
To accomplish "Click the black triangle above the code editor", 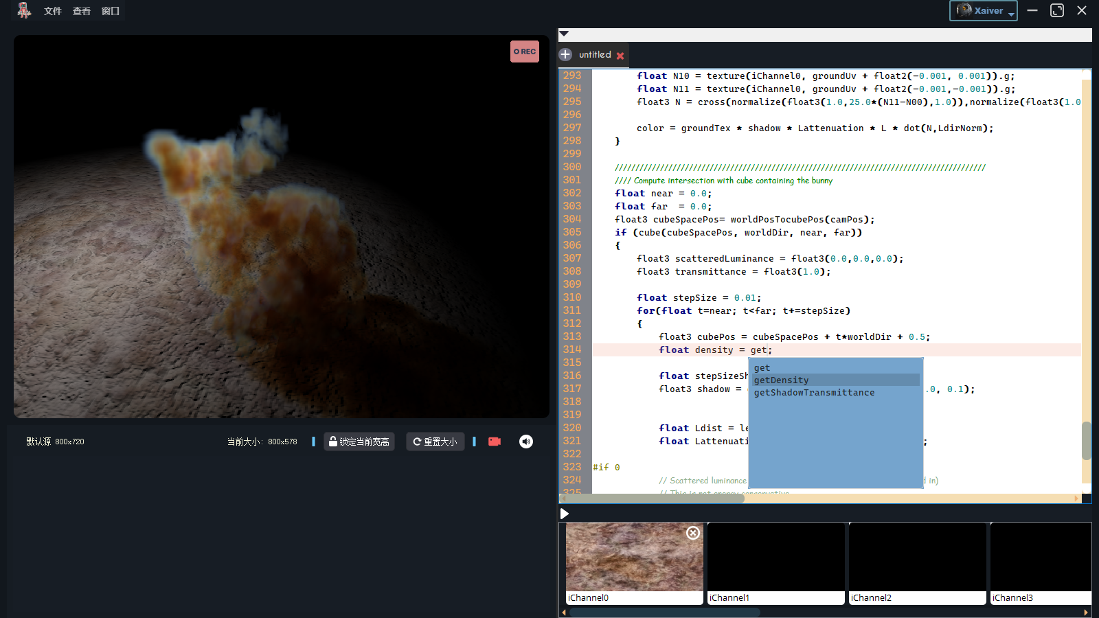I will [564, 34].
